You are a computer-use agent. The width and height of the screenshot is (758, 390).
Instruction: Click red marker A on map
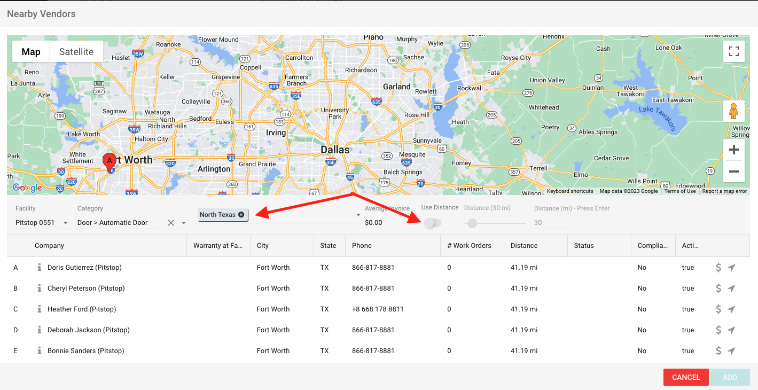point(110,162)
